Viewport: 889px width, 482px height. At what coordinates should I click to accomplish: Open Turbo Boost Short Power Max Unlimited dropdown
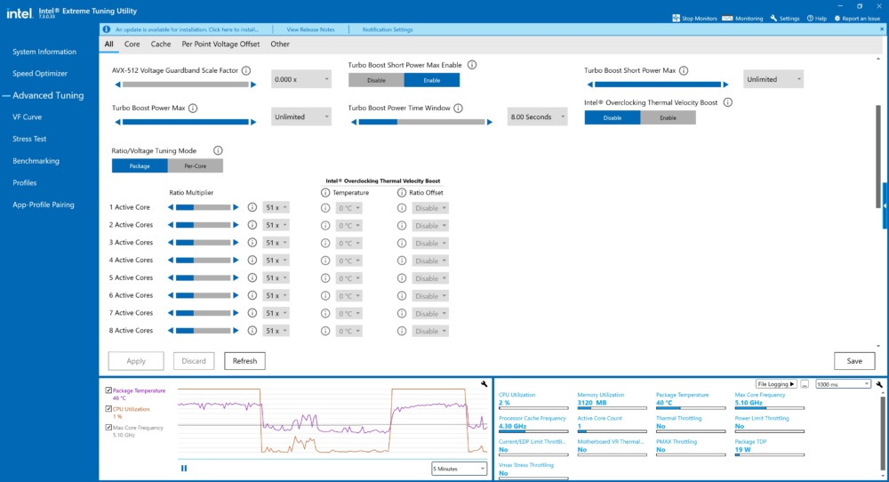(773, 79)
